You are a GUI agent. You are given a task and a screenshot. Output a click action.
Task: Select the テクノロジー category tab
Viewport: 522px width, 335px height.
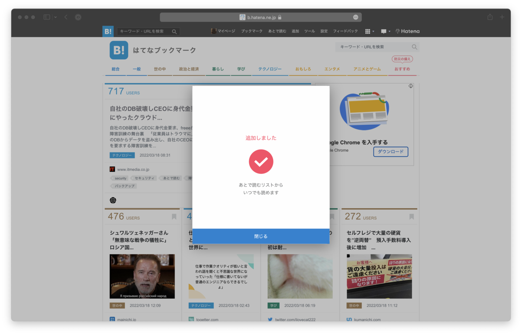(270, 69)
